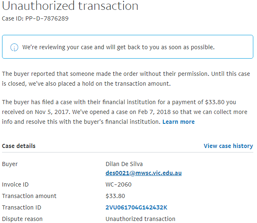
Task: Click the Case details section header
Action: (19, 146)
